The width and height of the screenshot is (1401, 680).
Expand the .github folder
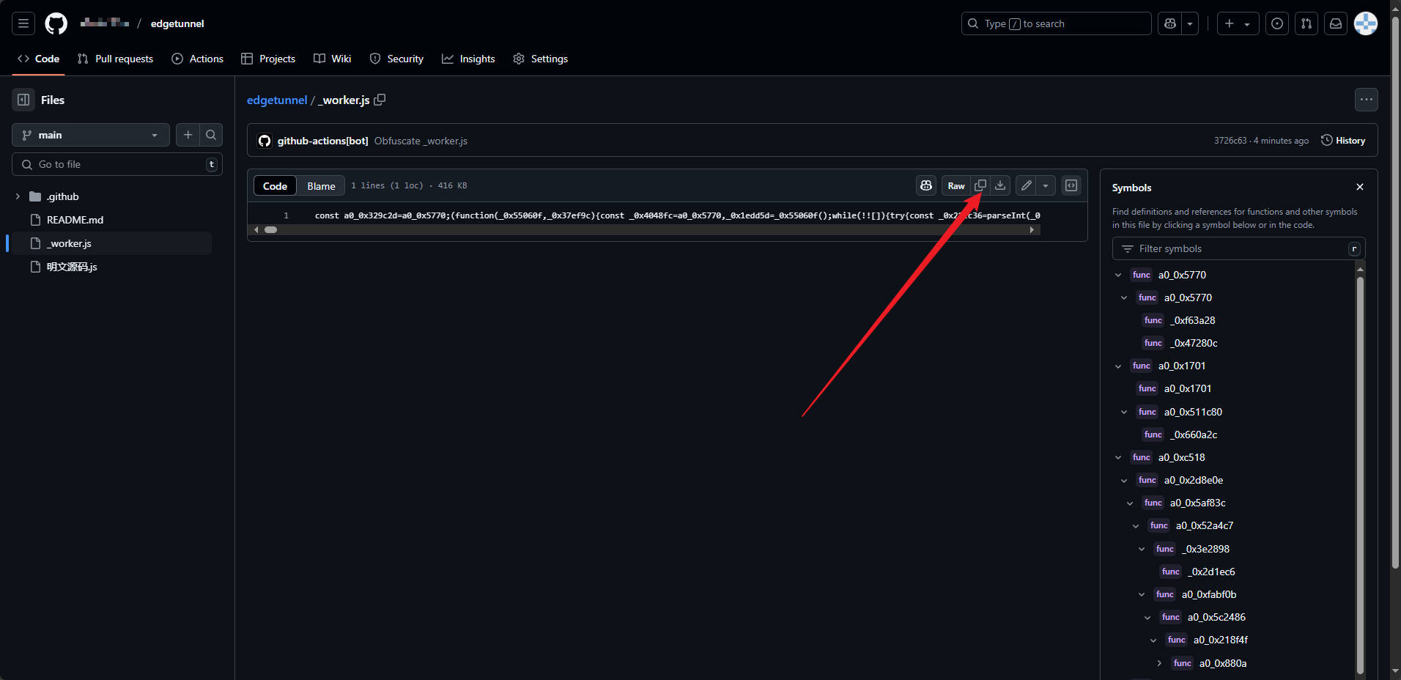(x=18, y=196)
